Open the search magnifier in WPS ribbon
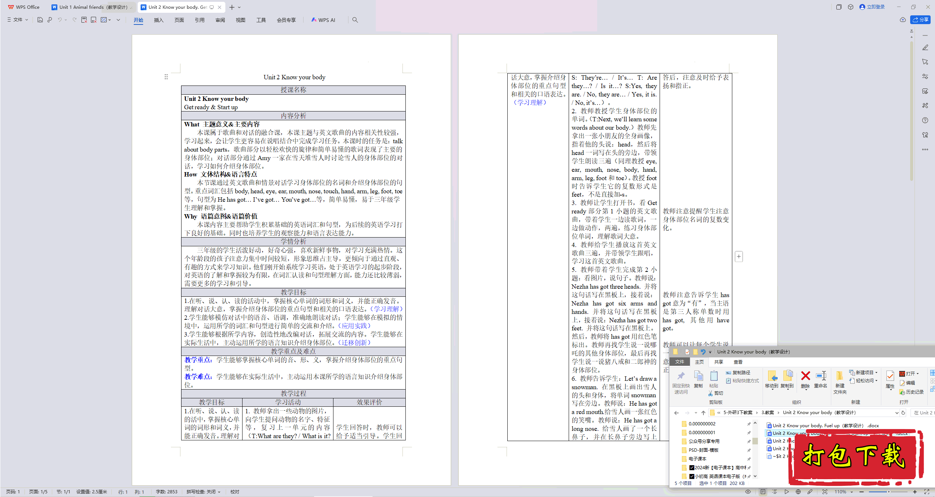Image resolution: width=935 pixels, height=497 pixels. pyautogui.click(x=355, y=20)
